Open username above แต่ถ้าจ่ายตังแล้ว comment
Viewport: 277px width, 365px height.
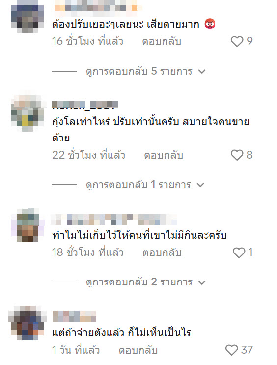[74, 316]
